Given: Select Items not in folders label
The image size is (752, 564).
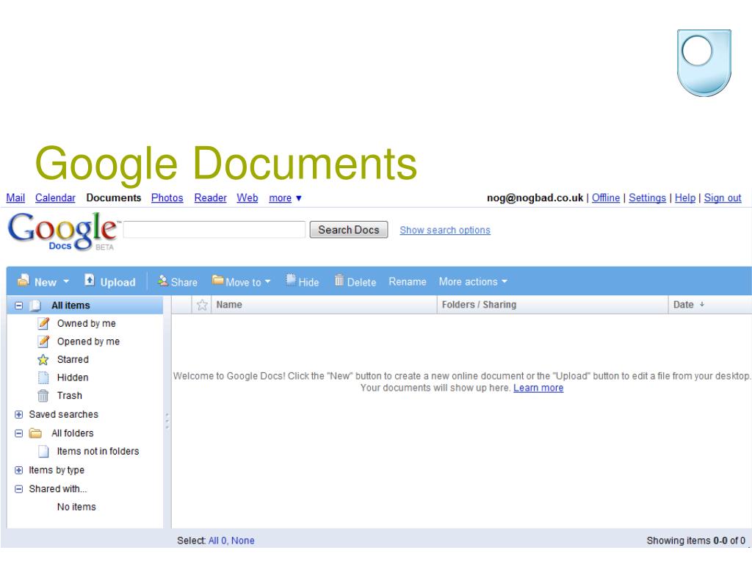Looking at the screenshot, I should tap(98, 452).
